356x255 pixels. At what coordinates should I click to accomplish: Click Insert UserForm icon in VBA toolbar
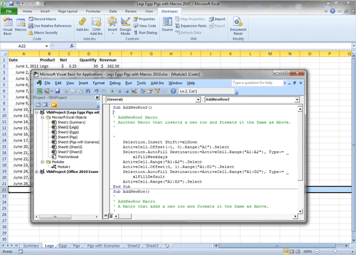(47, 91)
